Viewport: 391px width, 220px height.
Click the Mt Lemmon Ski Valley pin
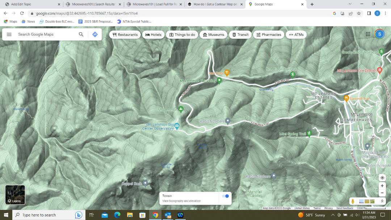pyautogui.click(x=219, y=80)
